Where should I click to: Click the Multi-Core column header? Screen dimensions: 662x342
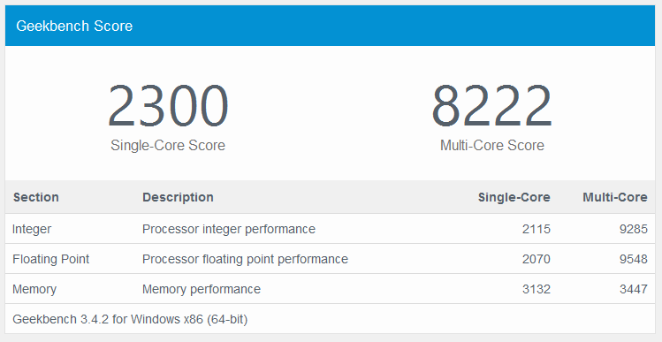[x=615, y=197]
